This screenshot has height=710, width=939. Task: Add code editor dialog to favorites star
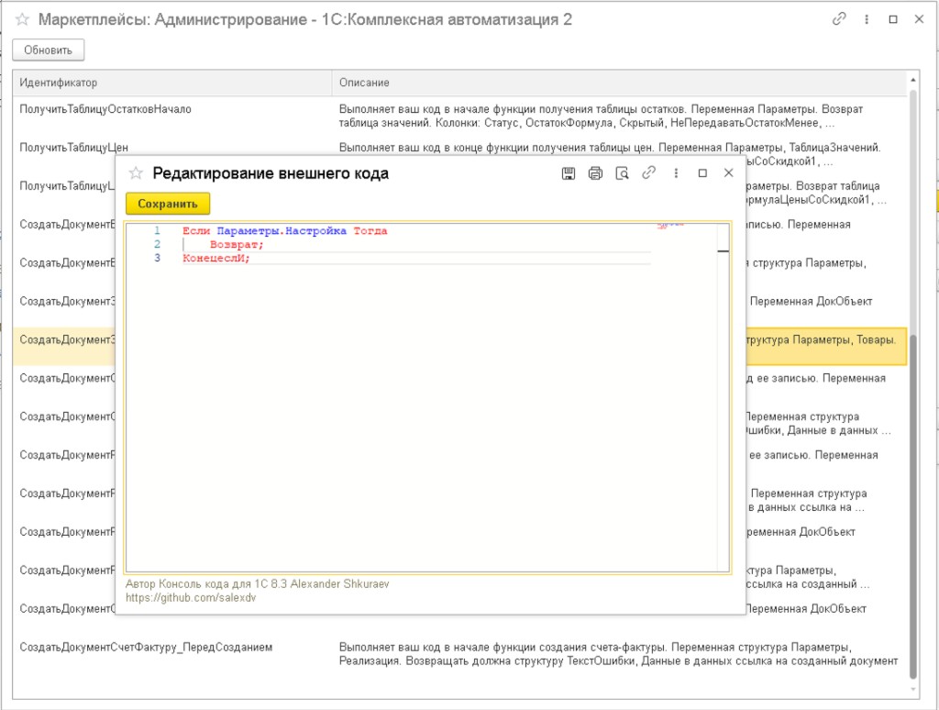[136, 173]
